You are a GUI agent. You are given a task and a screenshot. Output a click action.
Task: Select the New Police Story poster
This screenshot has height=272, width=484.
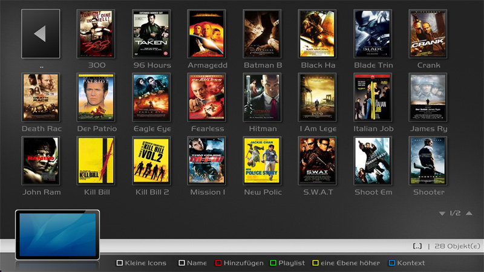pyautogui.click(x=262, y=161)
